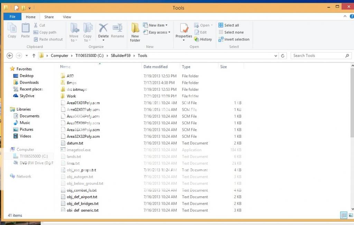Click the Refresh button near address bar
This screenshot has width=354, height=225.
283,55
